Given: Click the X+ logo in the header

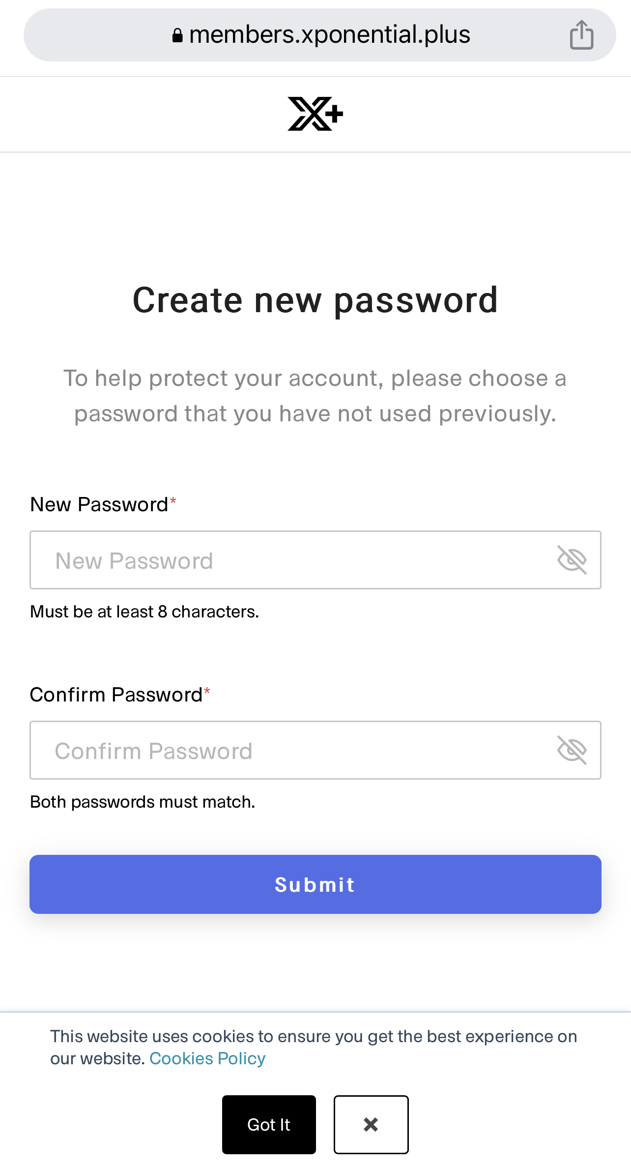Looking at the screenshot, I should [315, 114].
